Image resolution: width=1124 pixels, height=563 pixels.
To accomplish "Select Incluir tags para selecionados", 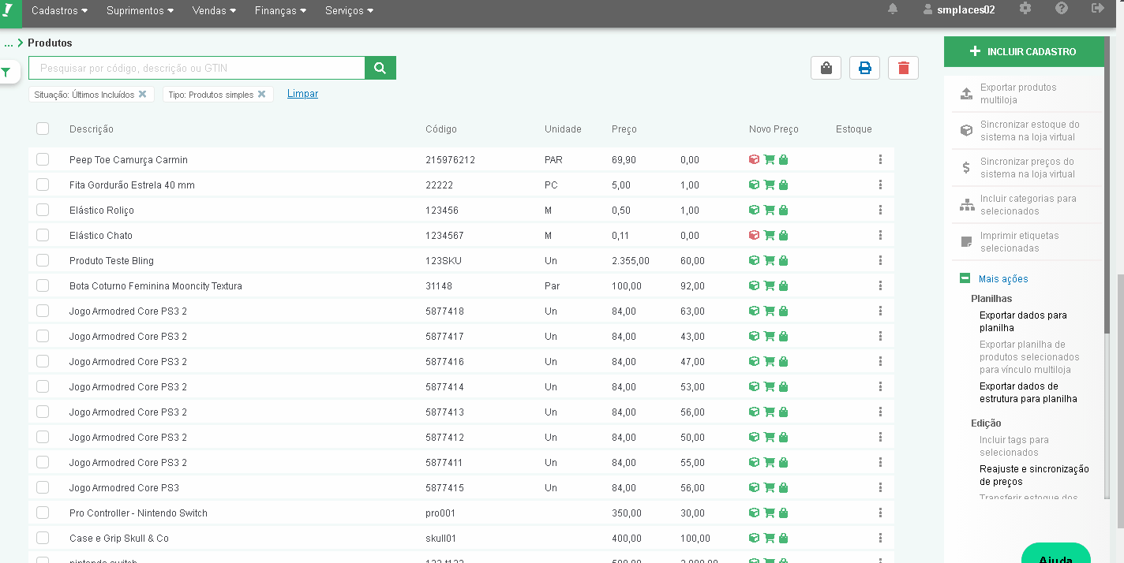I will (1014, 446).
